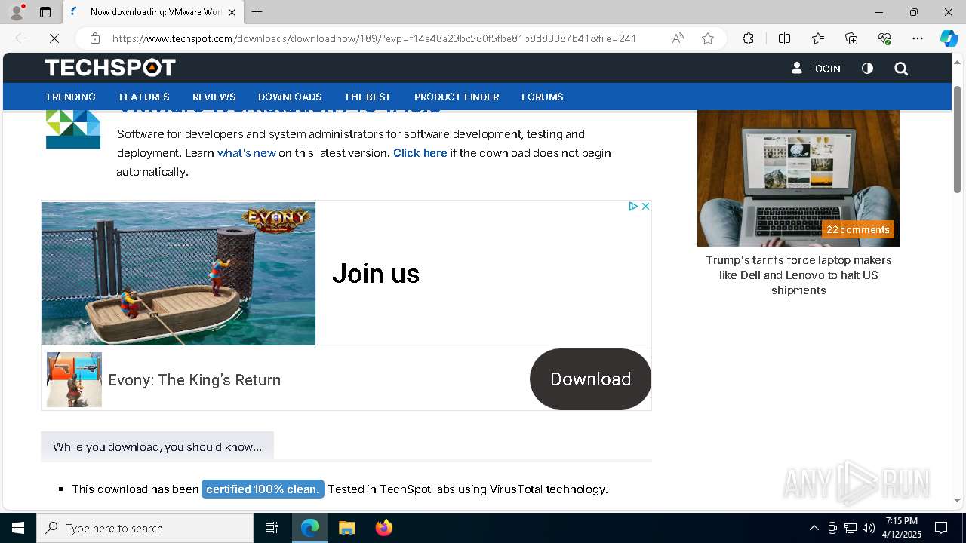
Task: Click the scrollbar down arrow
Action: pos(957,500)
